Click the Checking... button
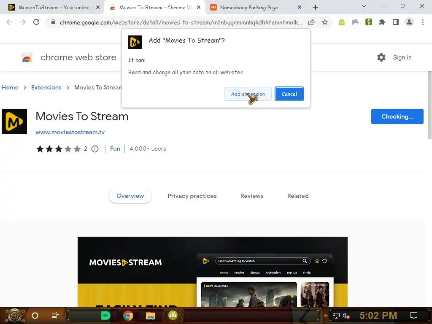Viewport: 432px width, 324px height. tap(397, 116)
